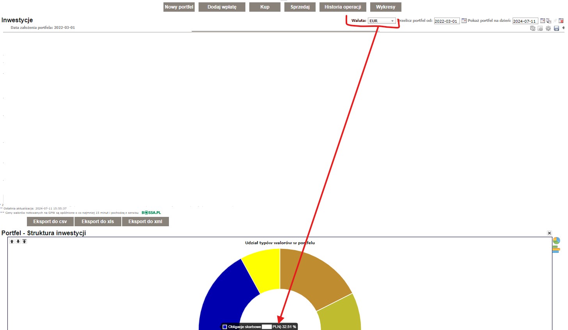This screenshot has width=568, height=330.
Task: Click the Kup button
Action: coord(265,7)
